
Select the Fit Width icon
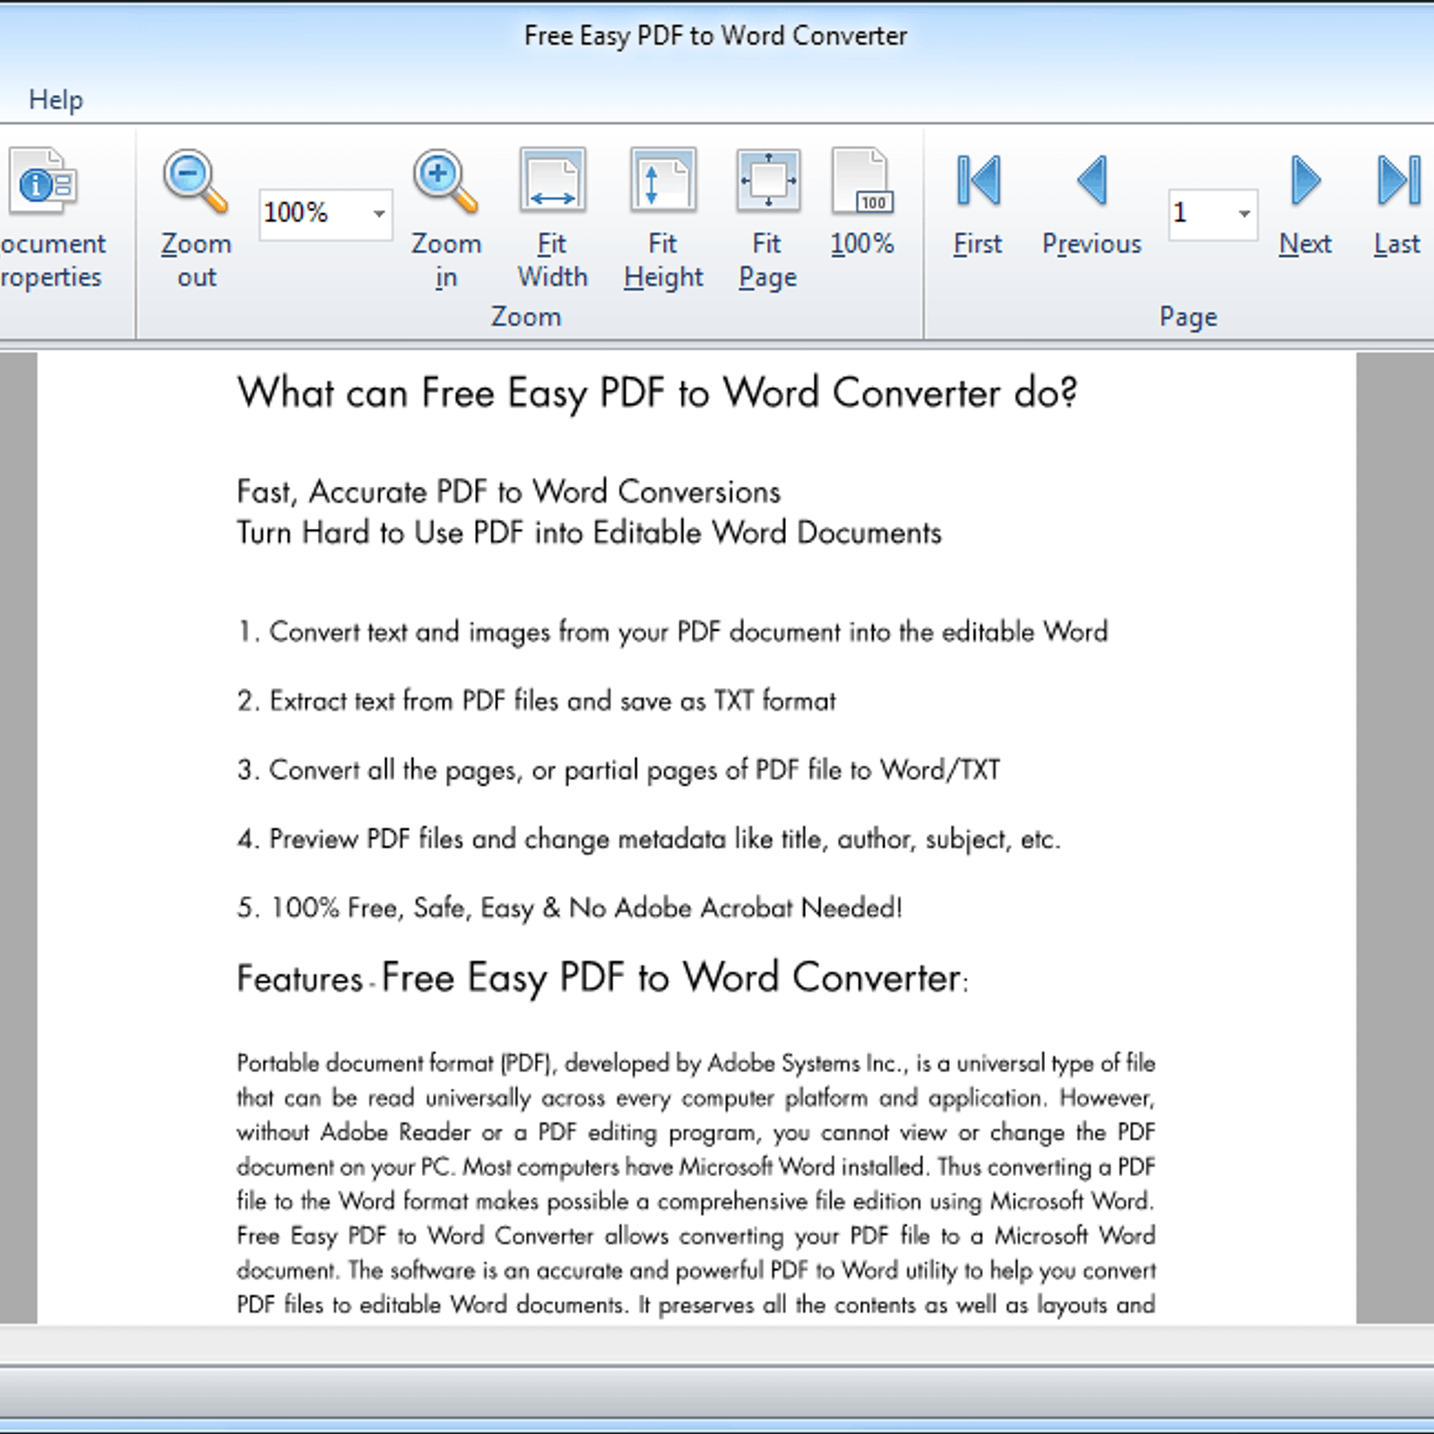(x=553, y=180)
